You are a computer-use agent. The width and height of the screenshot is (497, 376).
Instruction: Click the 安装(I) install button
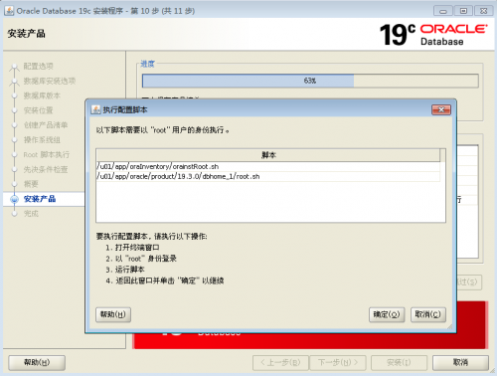click(x=399, y=362)
